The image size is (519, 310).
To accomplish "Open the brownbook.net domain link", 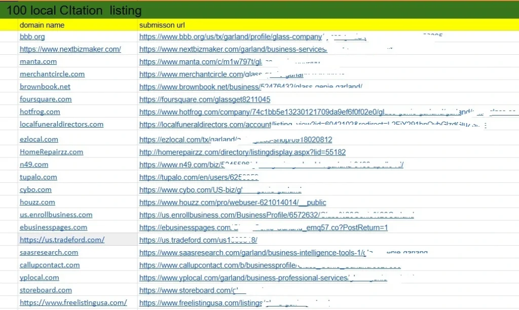I will coord(45,87).
